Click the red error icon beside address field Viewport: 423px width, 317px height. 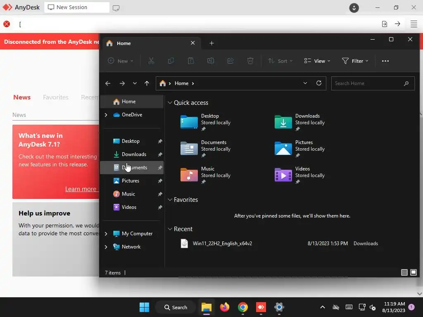pos(7,24)
